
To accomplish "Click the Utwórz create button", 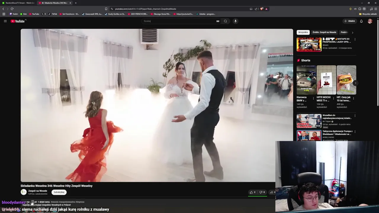I will [349, 21].
